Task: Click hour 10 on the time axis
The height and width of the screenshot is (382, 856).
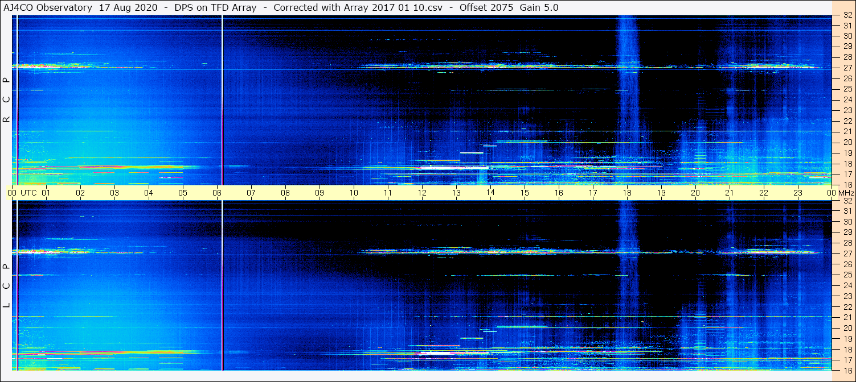Action: coord(354,193)
